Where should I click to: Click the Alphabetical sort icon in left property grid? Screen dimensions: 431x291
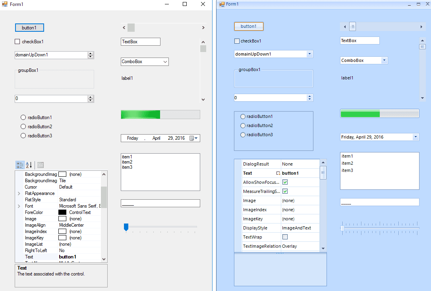coord(29,165)
